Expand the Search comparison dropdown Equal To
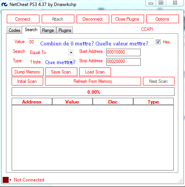This screenshot has width=185, height=187. 71,52
